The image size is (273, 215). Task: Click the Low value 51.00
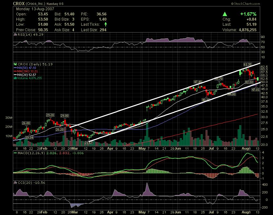[43, 24]
